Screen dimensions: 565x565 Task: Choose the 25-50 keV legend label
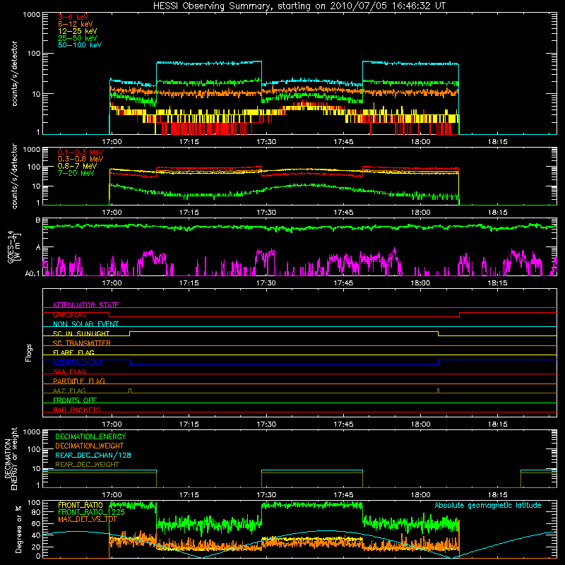click(78, 38)
